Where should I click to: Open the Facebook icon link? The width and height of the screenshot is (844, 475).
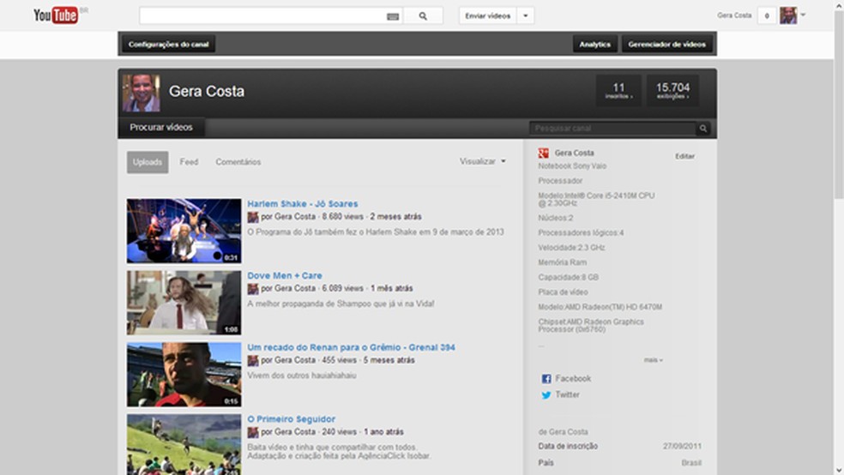point(546,379)
